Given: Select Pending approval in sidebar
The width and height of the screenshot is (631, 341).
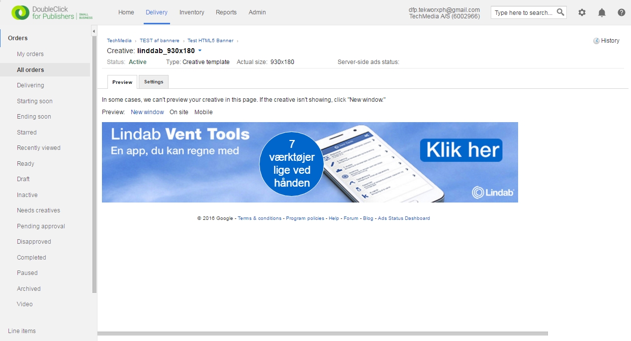Looking at the screenshot, I should (x=41, y=226).
